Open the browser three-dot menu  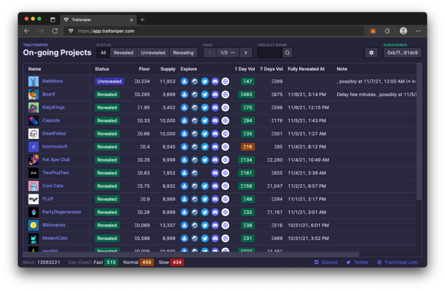point(418,31)
